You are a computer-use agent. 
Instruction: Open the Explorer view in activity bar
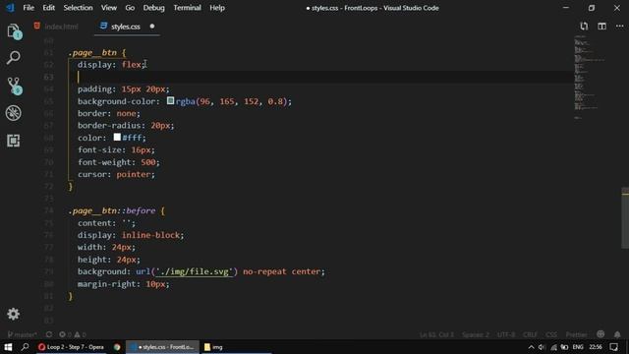14,31
